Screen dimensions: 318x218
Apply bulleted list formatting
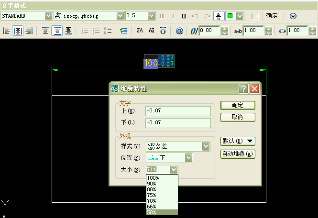click(x=96, y=31)
